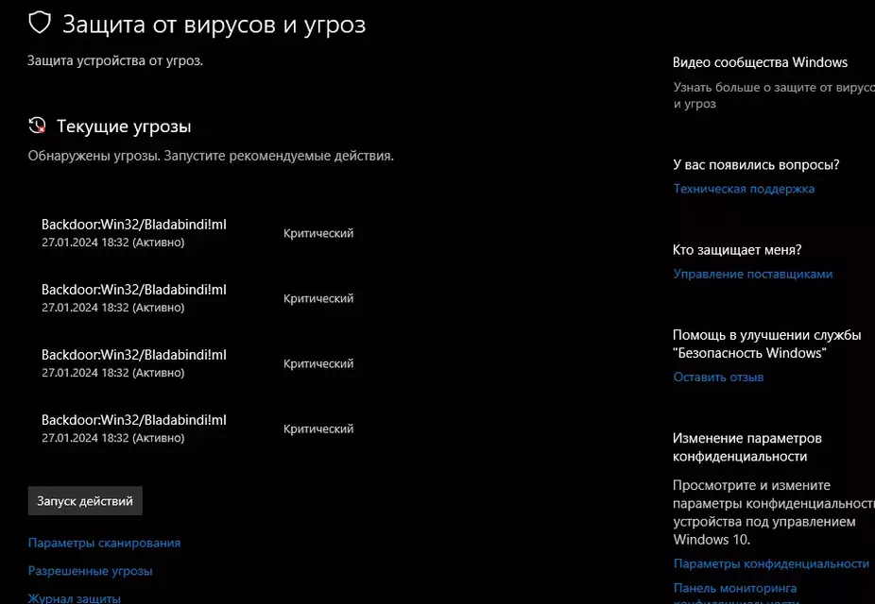This screenshot has height=604, width=875.
Task: Click the Запуск действий button
Action: tap(85, 501)
